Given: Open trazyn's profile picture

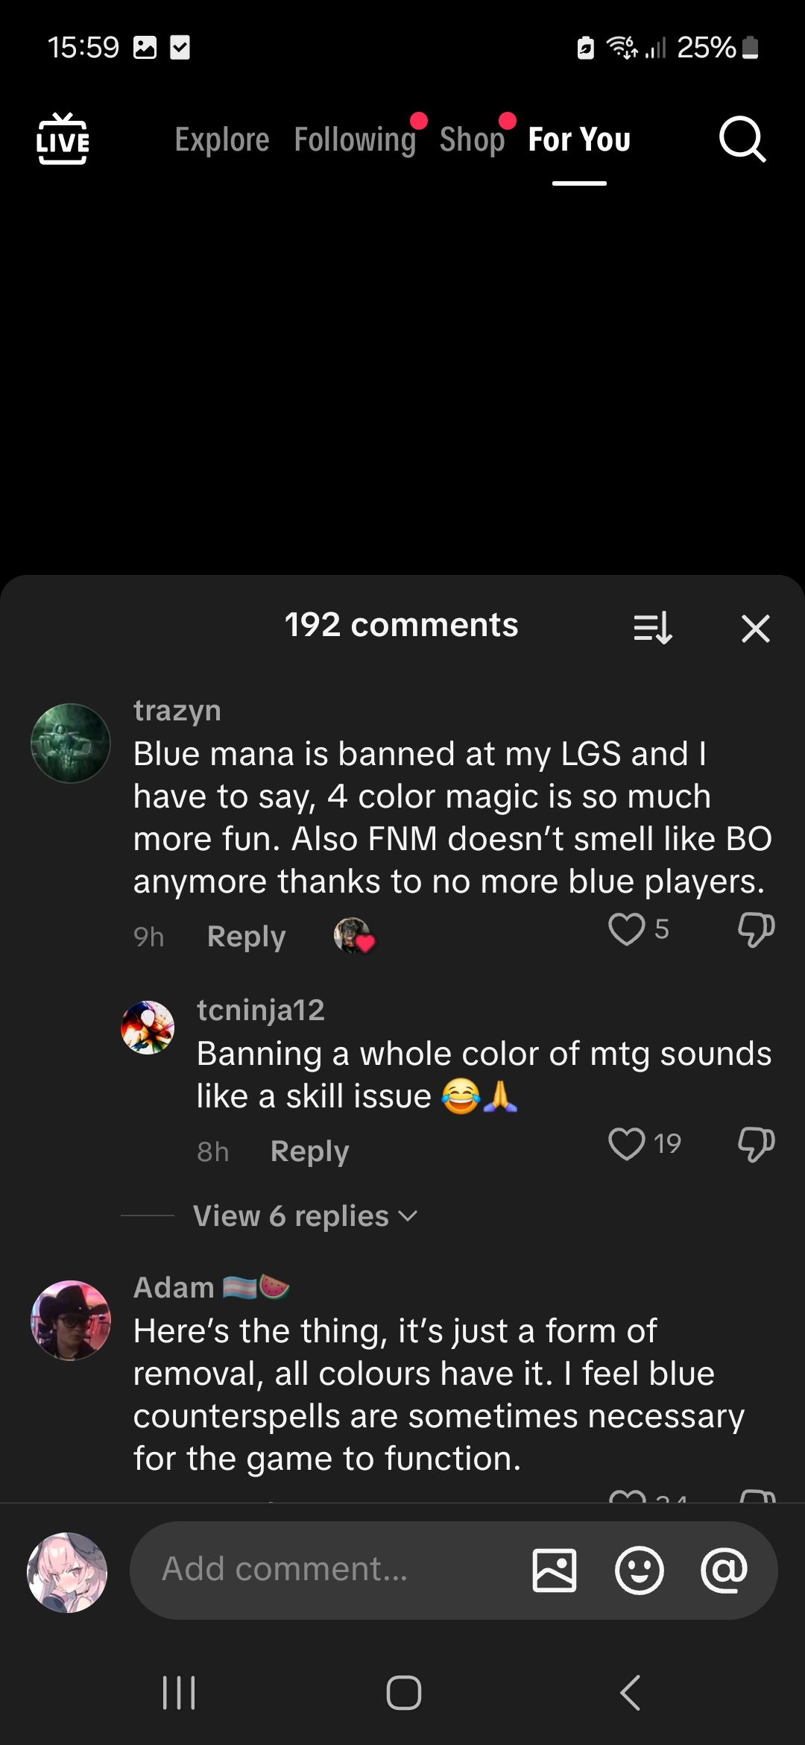Looking at the screenshot, I should pos(71,743).
